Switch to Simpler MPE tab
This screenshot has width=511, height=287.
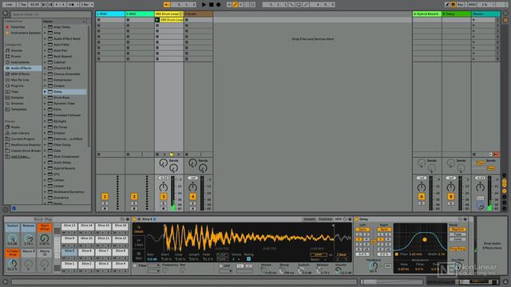point(339,219)
